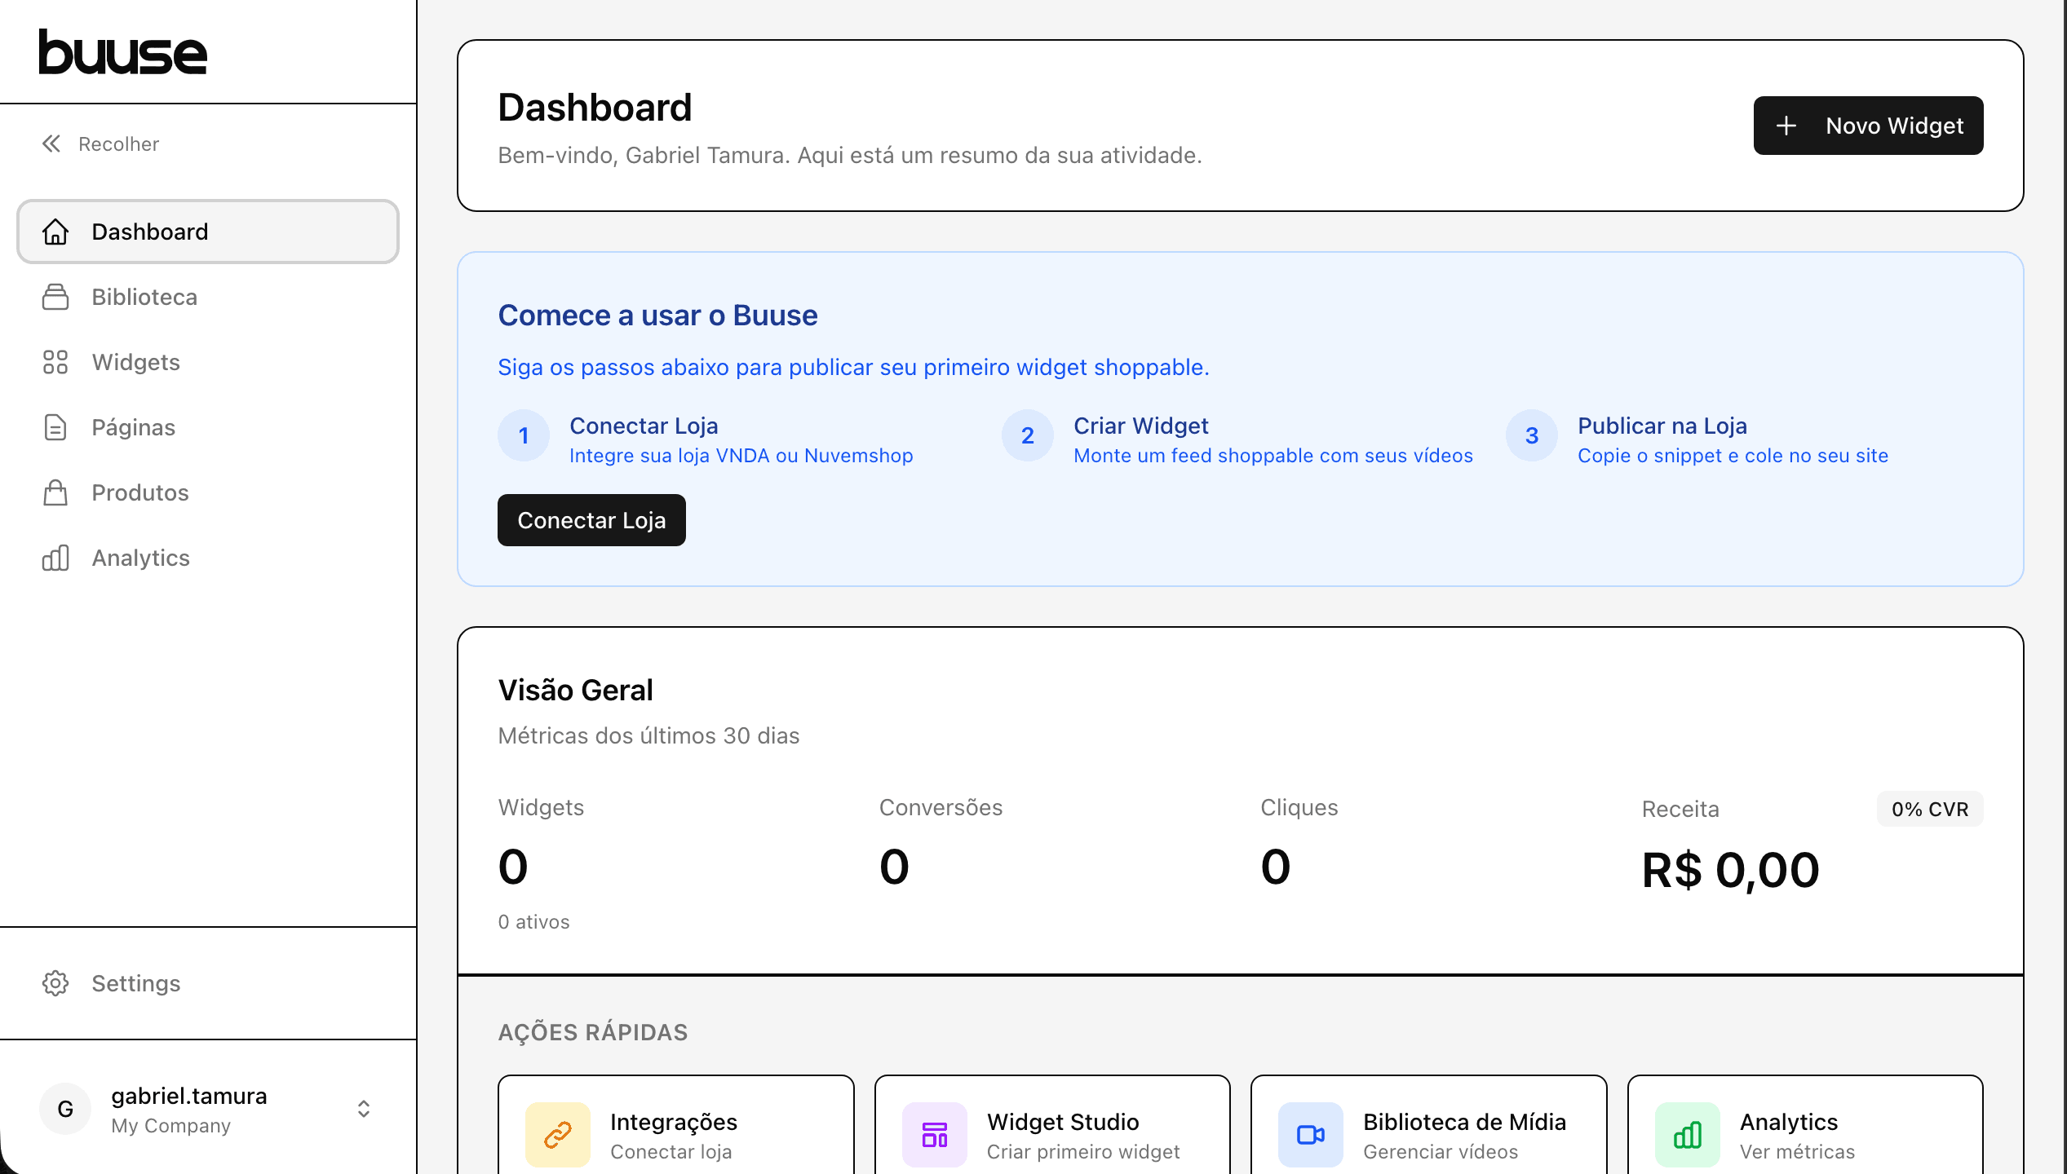Click the Conectar Loja black button
The width and height of the screenshot is (2067, 1174).
(591, 520)
